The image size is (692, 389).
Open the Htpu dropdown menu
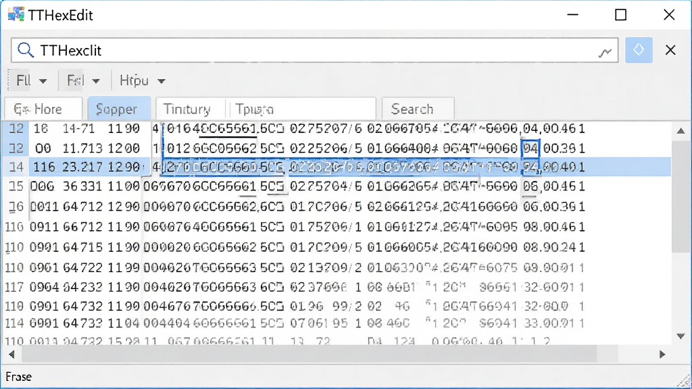point(142,81)
